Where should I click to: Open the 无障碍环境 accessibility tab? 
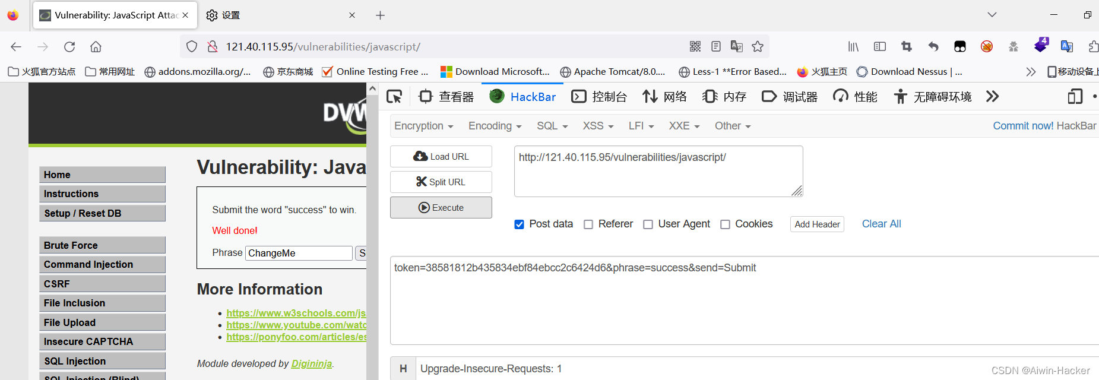933,96
